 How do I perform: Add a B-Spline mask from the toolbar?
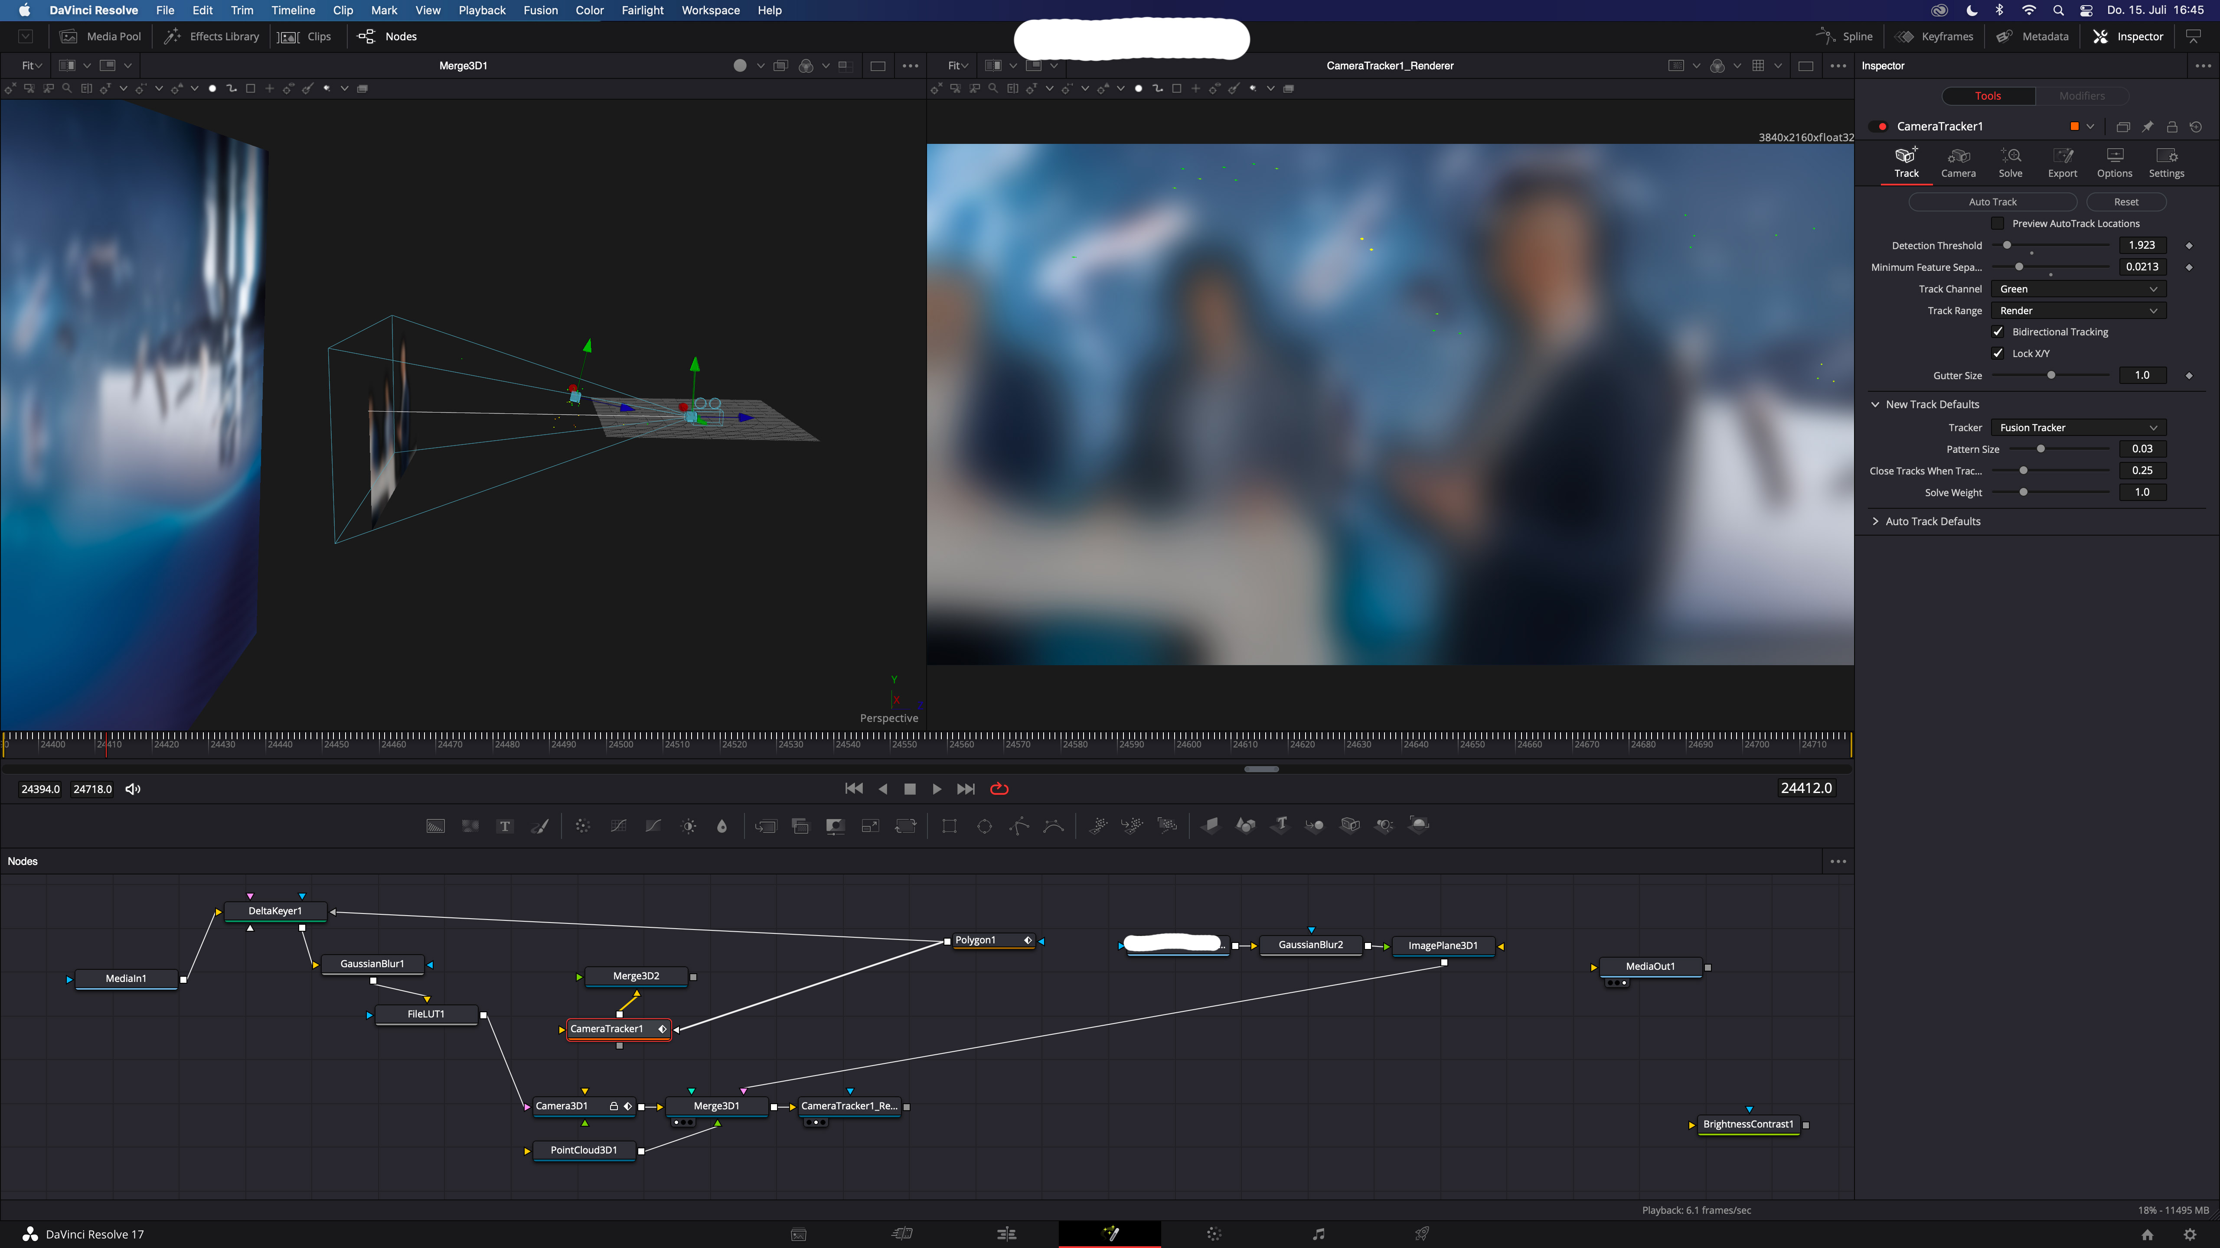coord(1054,826)
